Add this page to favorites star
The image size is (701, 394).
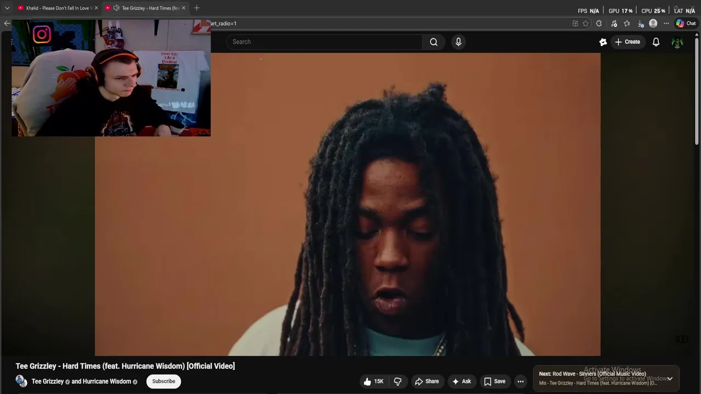(585, 24)
